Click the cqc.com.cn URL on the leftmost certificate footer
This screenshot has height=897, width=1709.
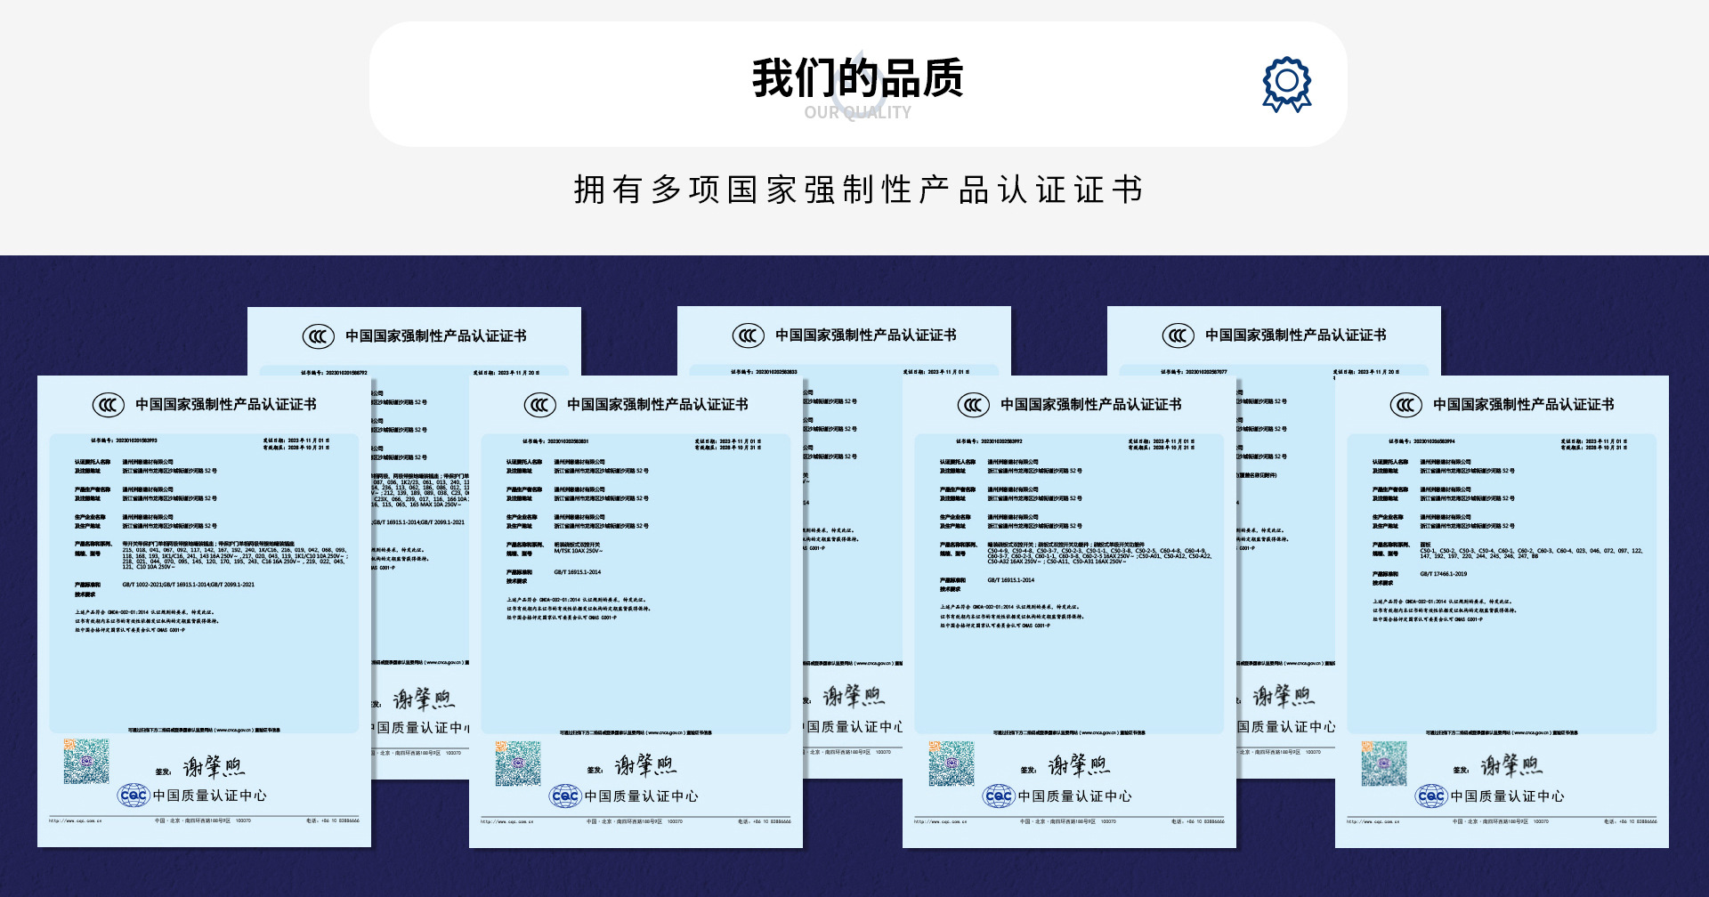point(76,820)
